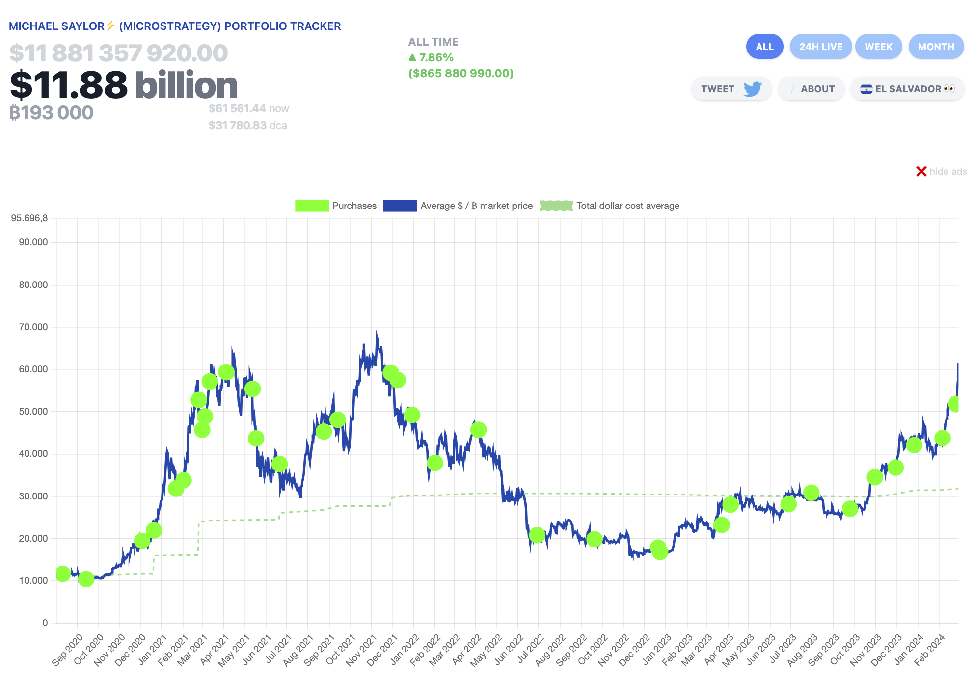
Task: Click the purchase marker near Oct 2020
Action: pyautogui.click(x=86, y=579)
